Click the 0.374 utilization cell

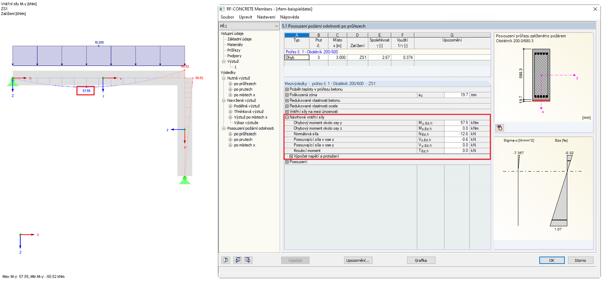pyautogui.click(x=403, y=58)
